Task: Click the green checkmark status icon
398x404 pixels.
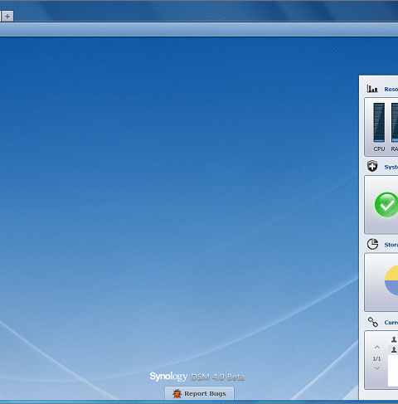Action: point(386,205)
